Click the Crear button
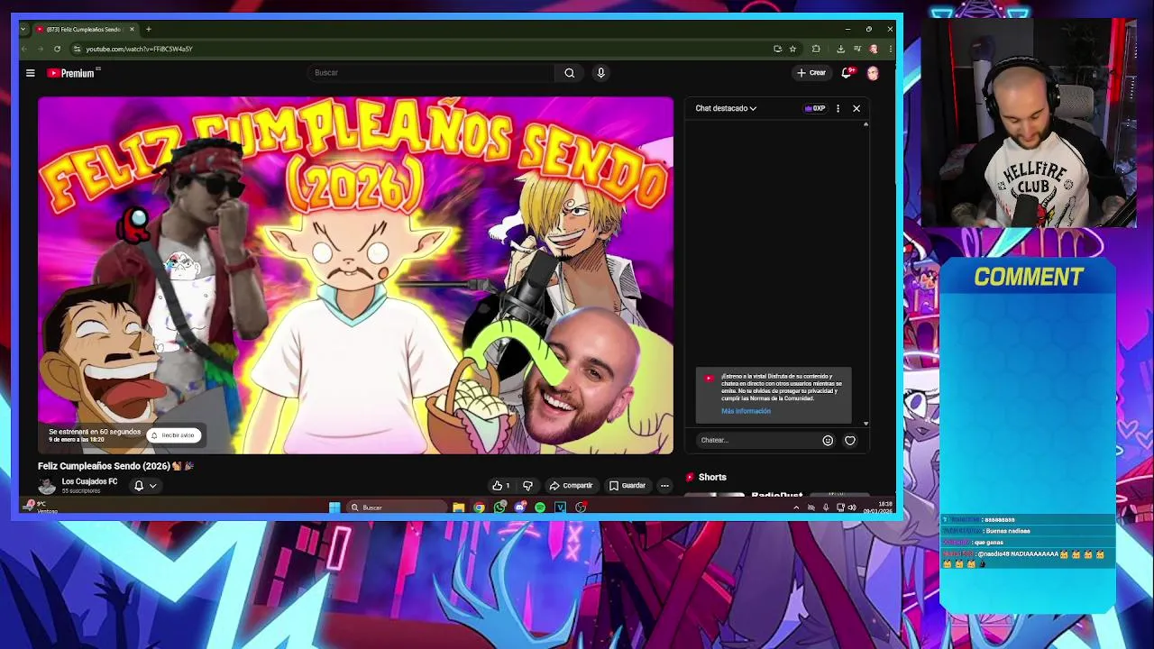Image resolution: width=1154 pixels, height=649 pixels. 811,73
